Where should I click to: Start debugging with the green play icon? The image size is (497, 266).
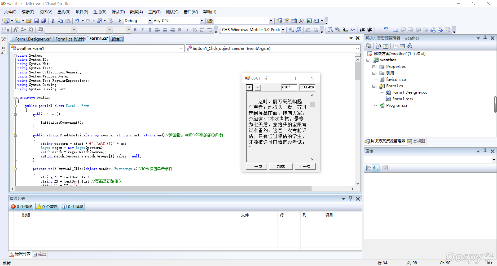coord(120,21)
